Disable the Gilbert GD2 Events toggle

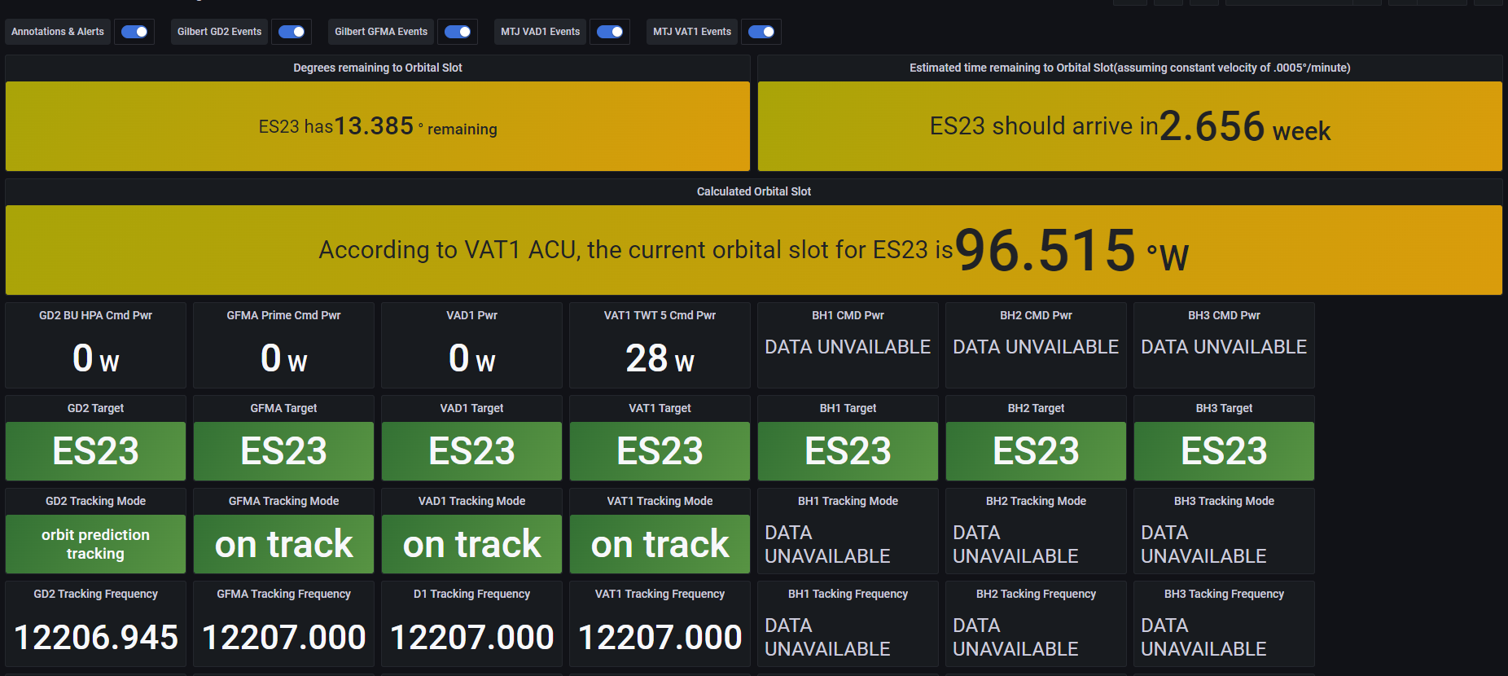pos(292,32)
